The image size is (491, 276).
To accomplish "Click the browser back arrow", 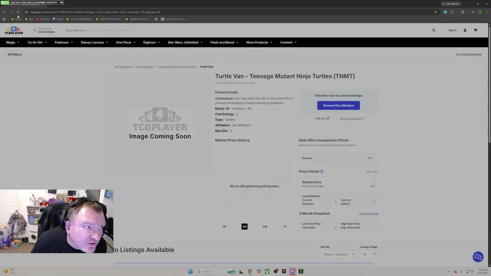I will coord(4,12).
